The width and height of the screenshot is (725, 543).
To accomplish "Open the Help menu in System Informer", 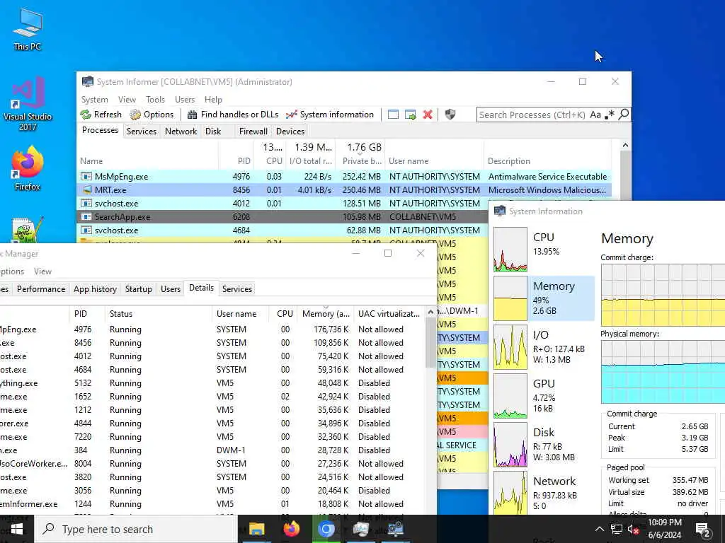I will (213, 99).
